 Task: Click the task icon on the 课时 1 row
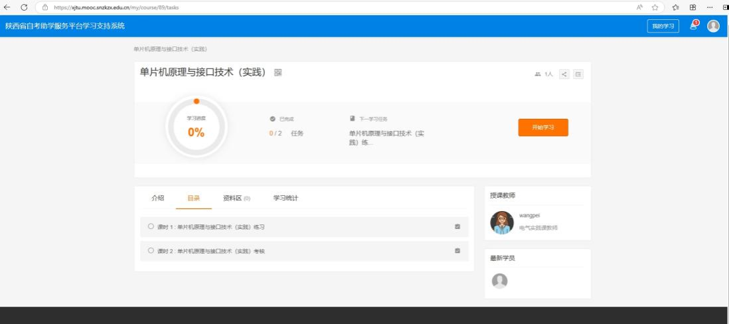click(x=457, y=227)
